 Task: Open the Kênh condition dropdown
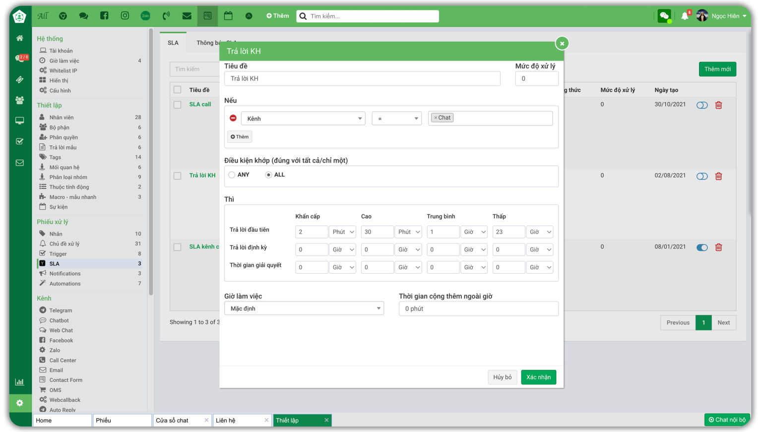[x=303, y=118]
